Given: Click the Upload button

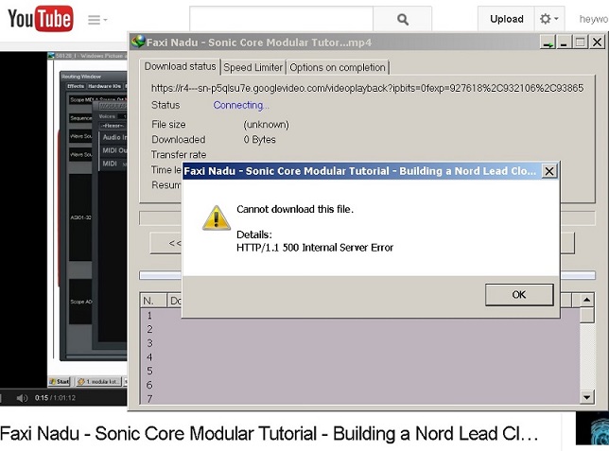Looking at the screenshot, I should click(506, 19).
